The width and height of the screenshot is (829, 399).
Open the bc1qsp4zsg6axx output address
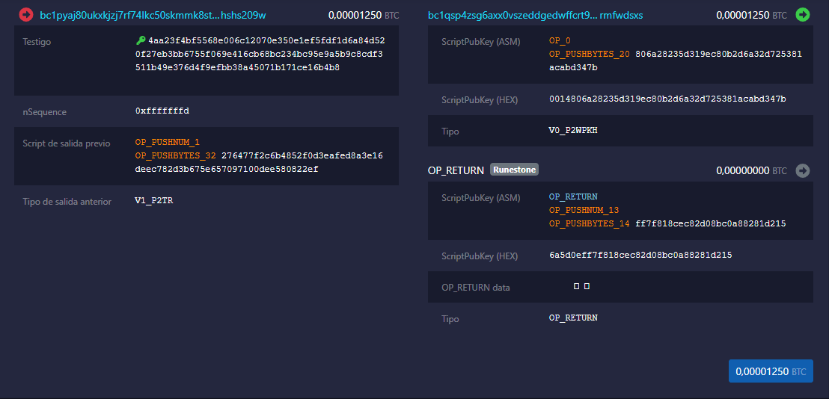tap(535, 15)
